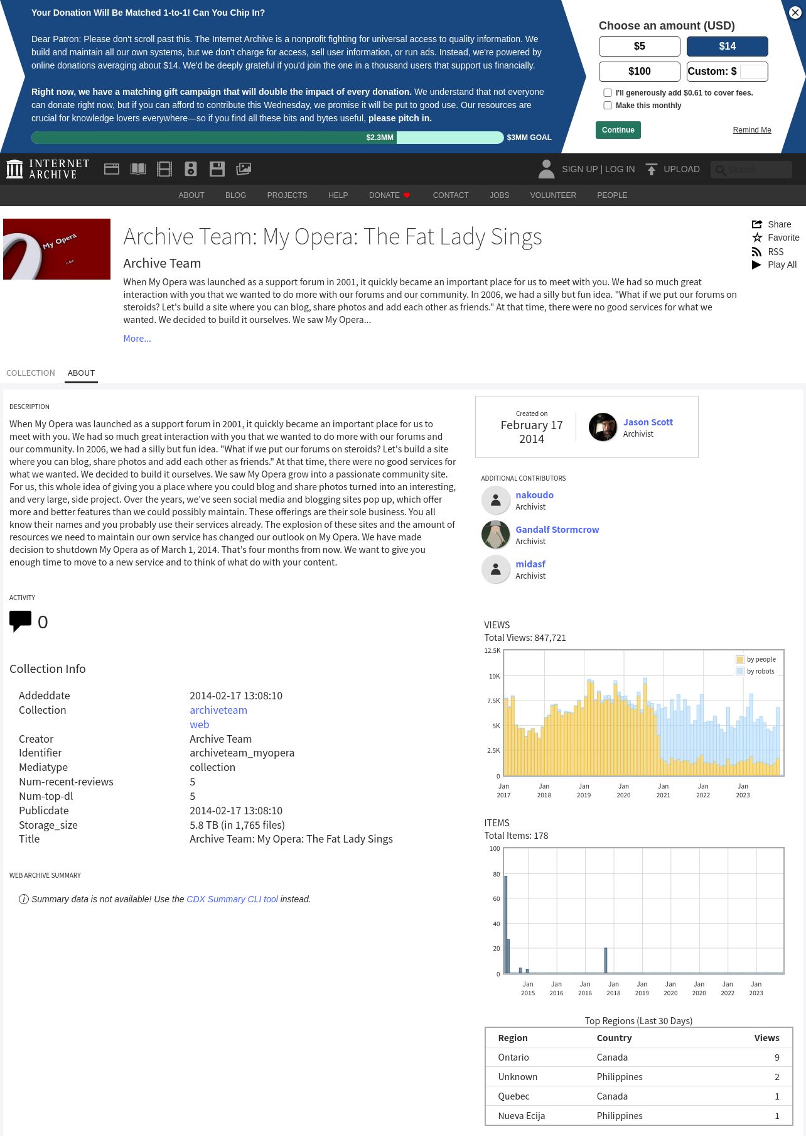806x1136 pixels.
Task: Open the VOLUNTEER menu item
Action: 553,195
